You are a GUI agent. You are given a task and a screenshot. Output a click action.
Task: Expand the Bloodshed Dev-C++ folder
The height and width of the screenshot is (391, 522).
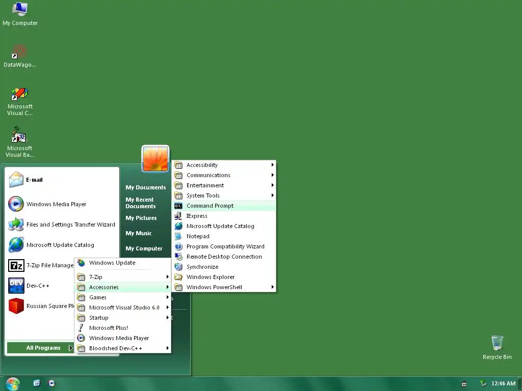coord(123,348)
